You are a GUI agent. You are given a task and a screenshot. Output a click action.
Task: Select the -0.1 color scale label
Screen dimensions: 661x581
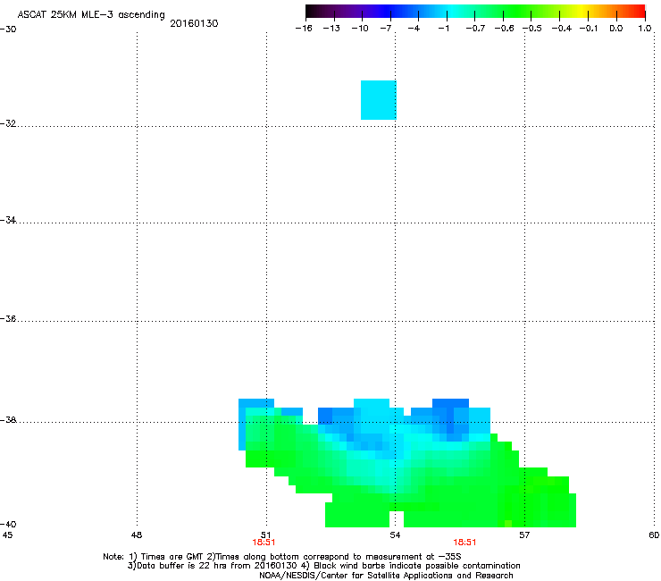(589, 29)
